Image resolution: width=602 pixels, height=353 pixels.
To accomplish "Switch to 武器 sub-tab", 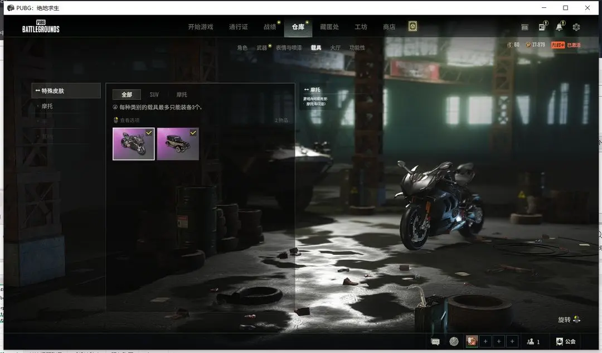I will pos(262,47).
